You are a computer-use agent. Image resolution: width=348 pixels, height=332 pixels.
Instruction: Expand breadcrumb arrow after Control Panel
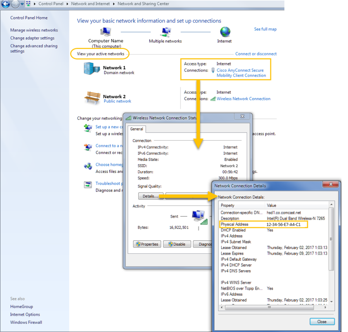tap(68, 4)
